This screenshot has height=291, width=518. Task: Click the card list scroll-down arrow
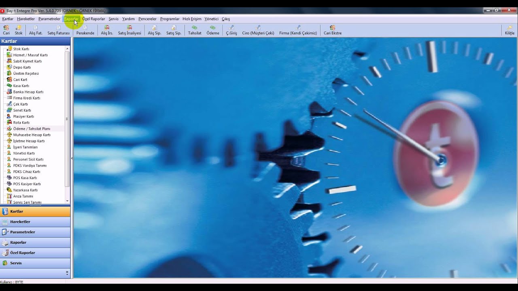[x=68, y=201]
